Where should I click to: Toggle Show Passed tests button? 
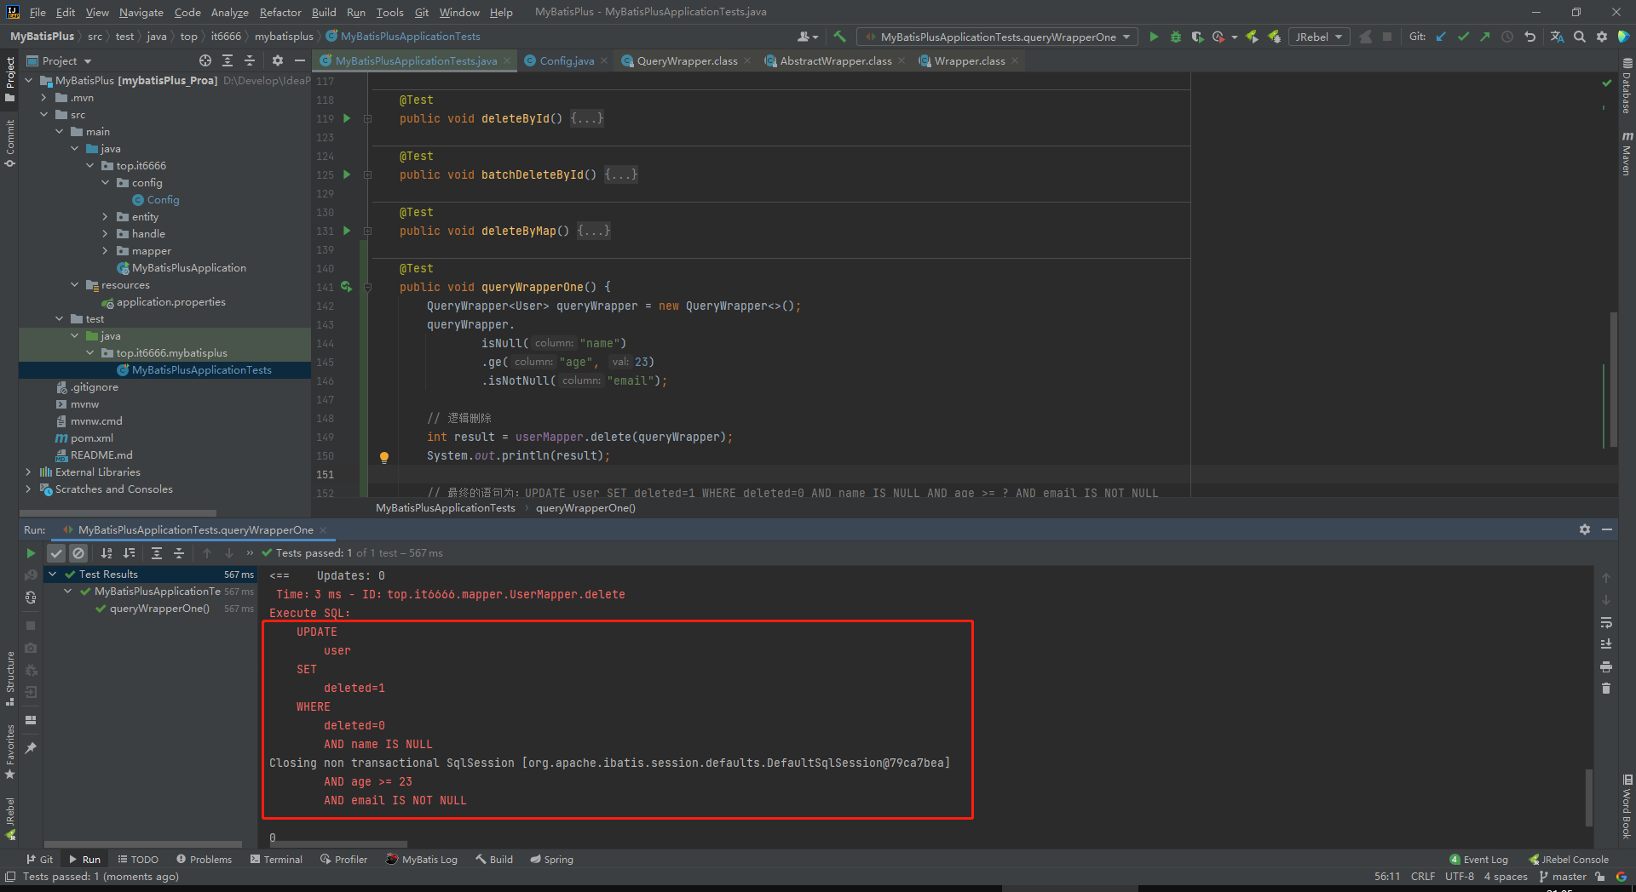[56, 553]
